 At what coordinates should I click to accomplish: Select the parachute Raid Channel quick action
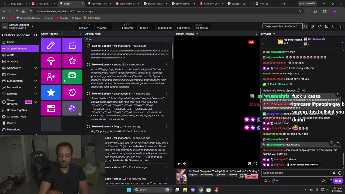click(x=51, y=61)
